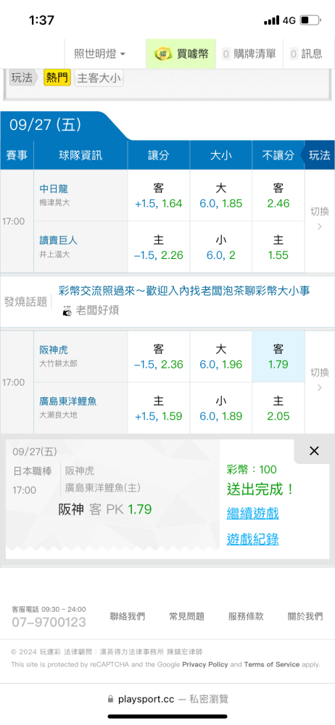This screenshot has width=335, height=725.
Task: Select the 主客大小 play-type tab
Action: 99,78
